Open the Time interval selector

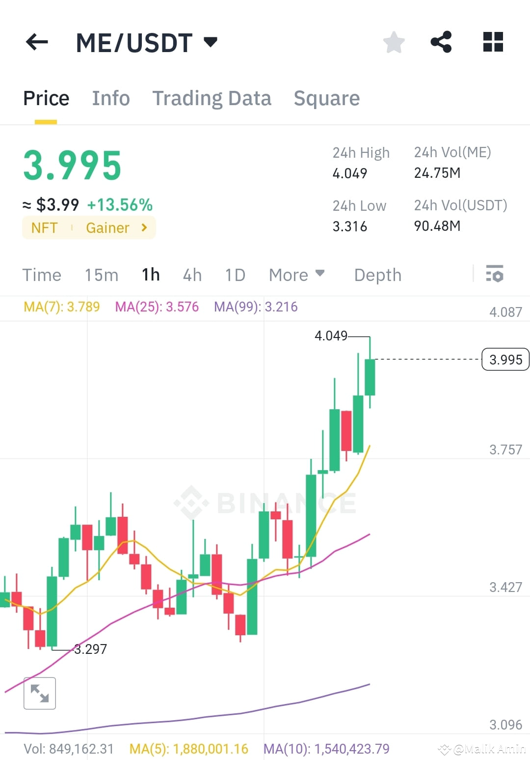pyautogui.click(x=42, y=275)
